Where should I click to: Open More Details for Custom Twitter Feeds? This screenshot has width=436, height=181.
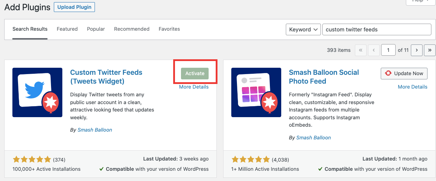194,87
